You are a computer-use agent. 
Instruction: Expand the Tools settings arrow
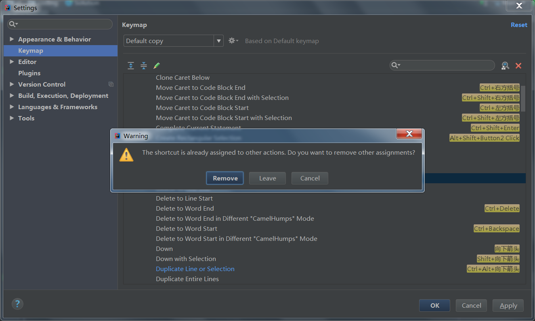pos(12,118)
